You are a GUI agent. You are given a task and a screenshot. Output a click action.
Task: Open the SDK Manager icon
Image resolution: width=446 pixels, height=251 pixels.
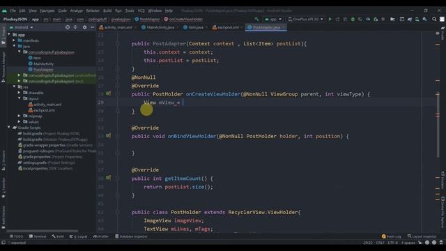click(424, 19)
